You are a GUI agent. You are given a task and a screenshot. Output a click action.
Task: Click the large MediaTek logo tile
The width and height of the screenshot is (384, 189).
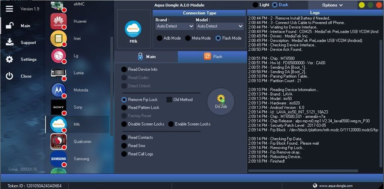pyautogui.click(x=134, y=29)
